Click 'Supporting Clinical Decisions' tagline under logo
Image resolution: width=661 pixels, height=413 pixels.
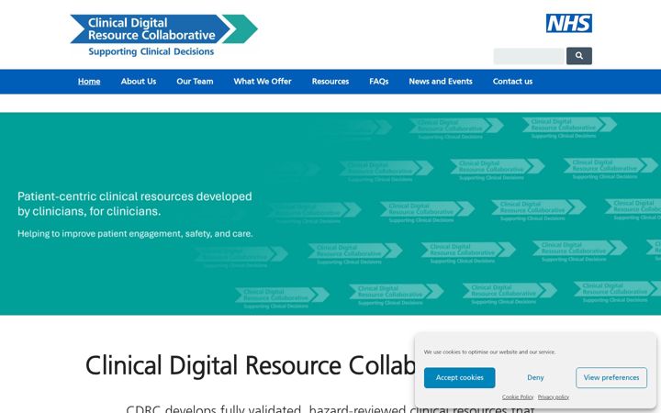[151, 51]
